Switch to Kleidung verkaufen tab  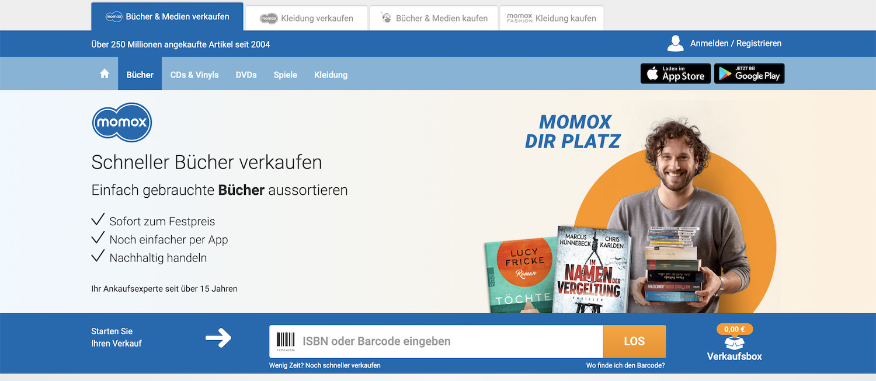(x=307, y=18)
